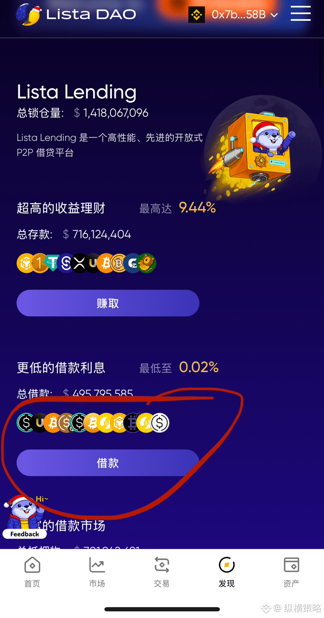Tap the 9.44% highest yield figure
324x618 pixels.
point(197,208)
